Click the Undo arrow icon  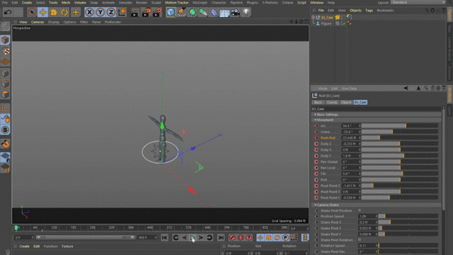tap(8, 12)
